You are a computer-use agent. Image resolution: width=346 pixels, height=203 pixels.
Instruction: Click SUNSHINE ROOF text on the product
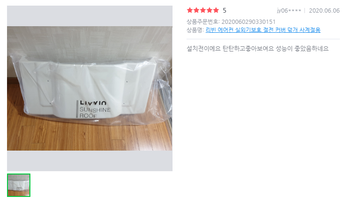94,113
